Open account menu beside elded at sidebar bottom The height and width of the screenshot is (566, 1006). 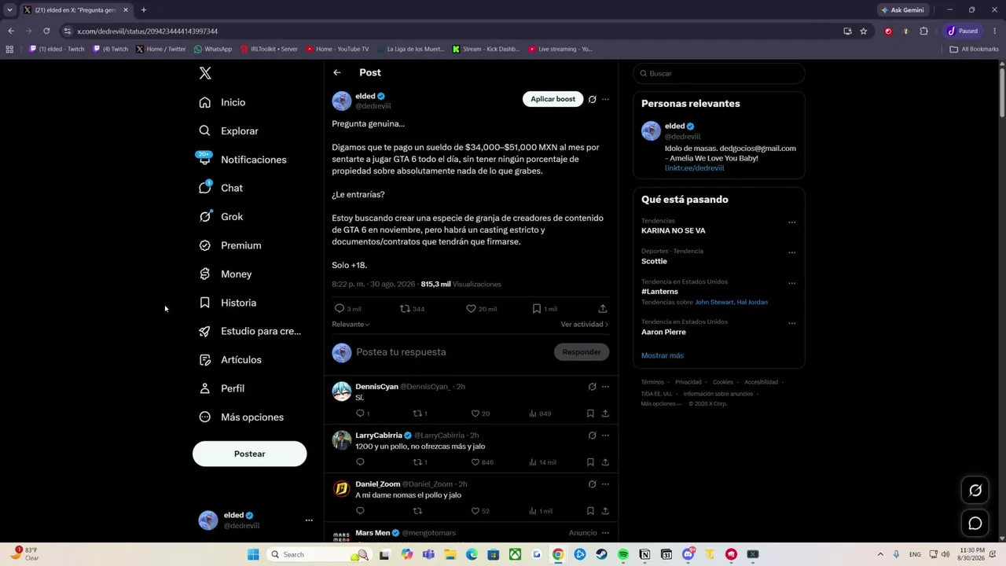click(x=309, y=520)
